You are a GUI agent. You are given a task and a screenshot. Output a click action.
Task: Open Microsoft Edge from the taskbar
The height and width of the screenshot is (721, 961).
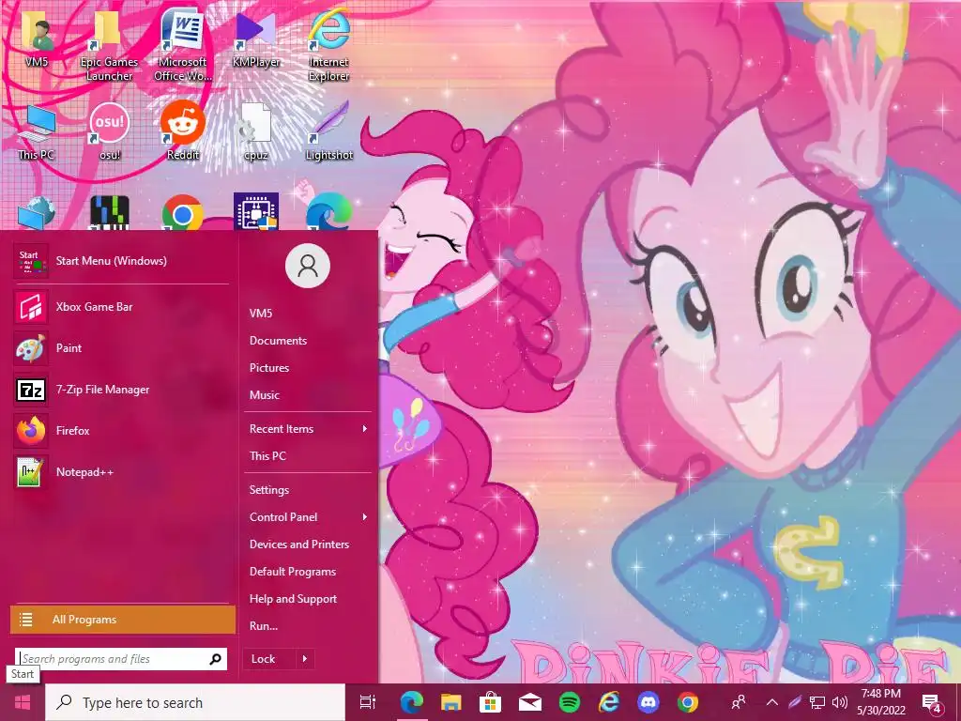coord(412,702)
